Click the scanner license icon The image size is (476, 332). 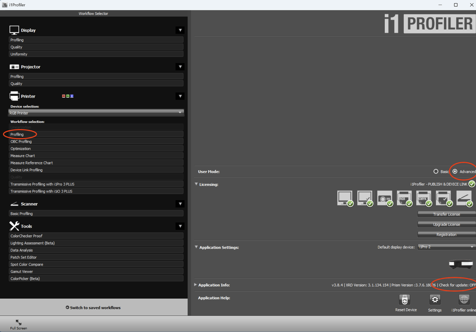point(464,198)
